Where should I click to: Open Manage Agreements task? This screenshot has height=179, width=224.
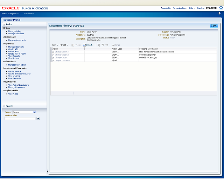coord(17,40)
